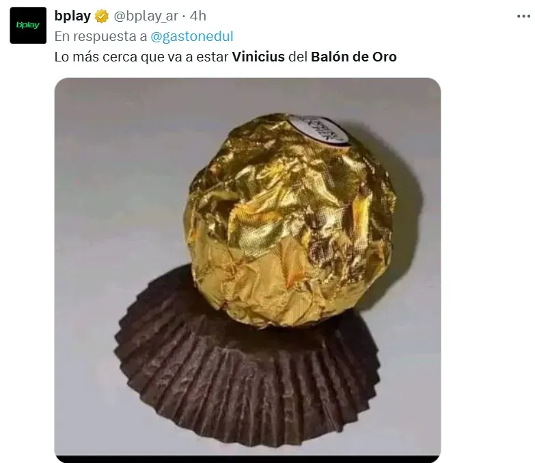Click the bold word Vinicius
The image size is (535, 463).
(258, 57)
